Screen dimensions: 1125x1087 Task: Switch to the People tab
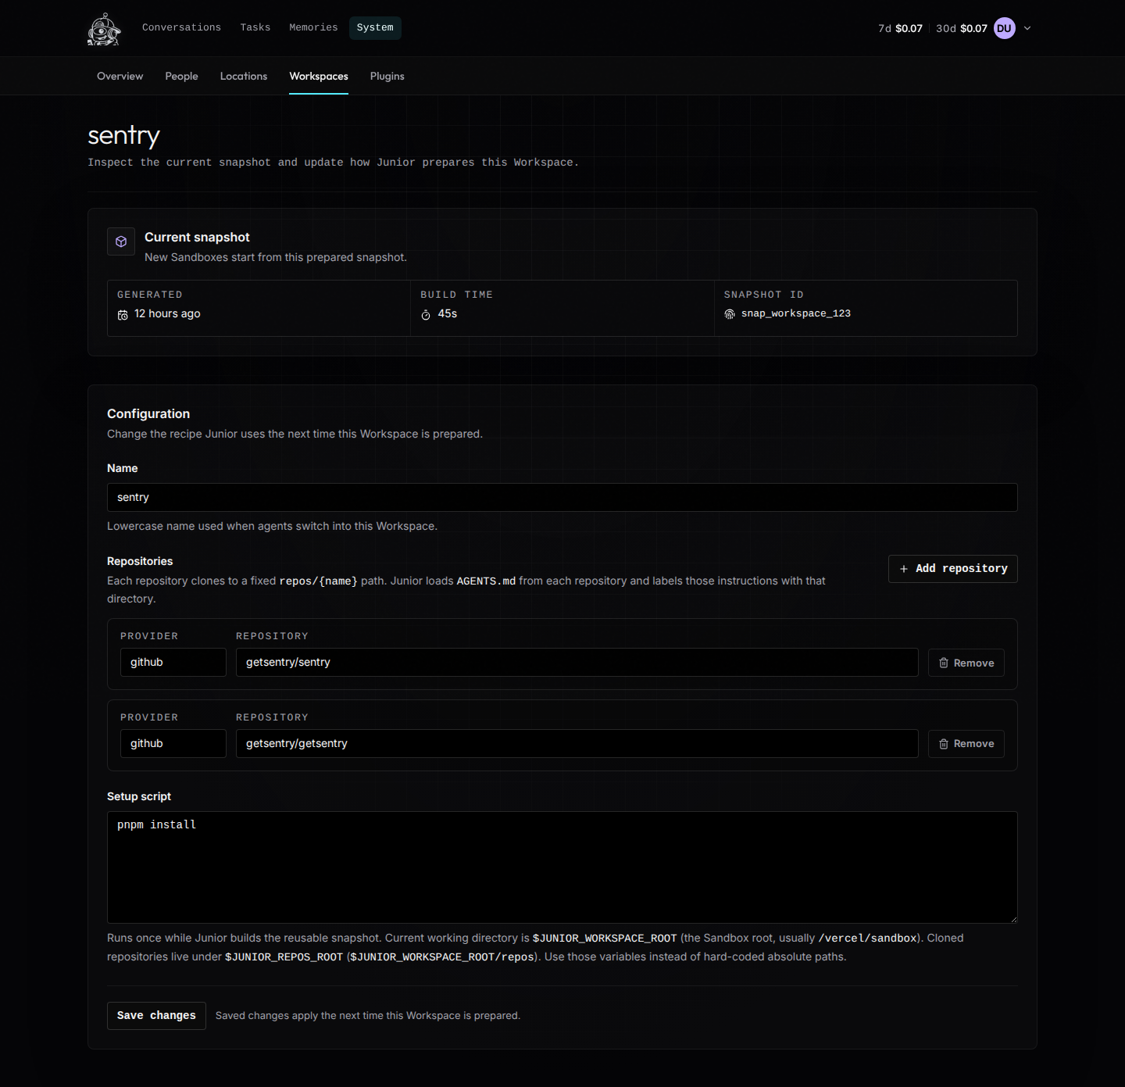pyautogui.click(x=182, y=77)
